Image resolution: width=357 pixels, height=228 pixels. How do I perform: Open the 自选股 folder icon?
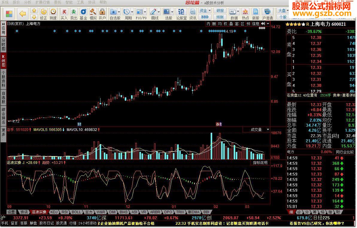coord(113,11)
